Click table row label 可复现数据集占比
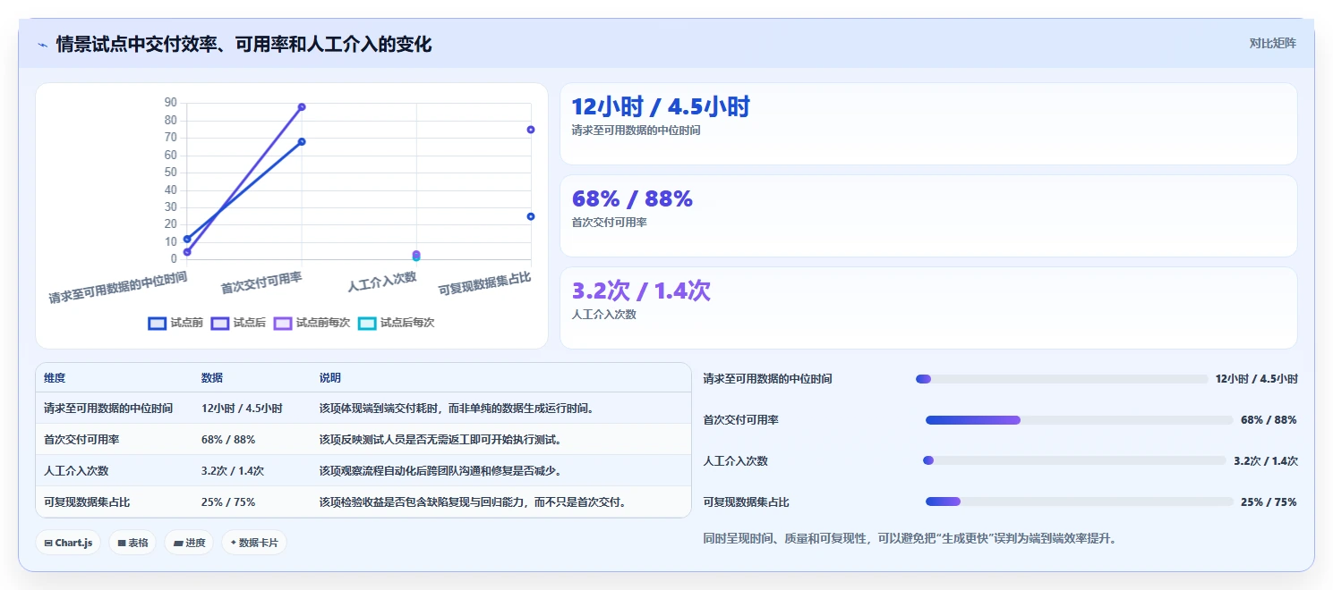The height and width of the screenshot is (590, 1333). (x=87, y=501)
